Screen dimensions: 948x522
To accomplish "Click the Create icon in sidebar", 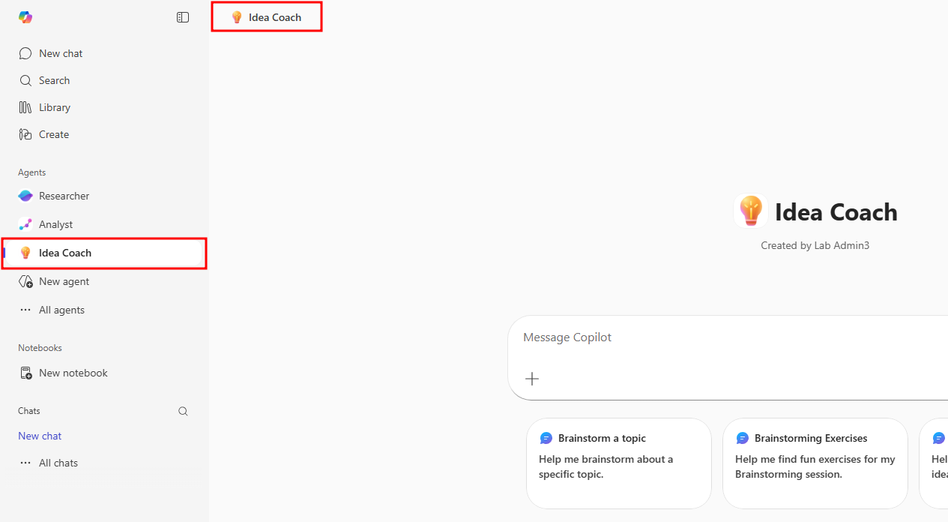I will 25,134.
